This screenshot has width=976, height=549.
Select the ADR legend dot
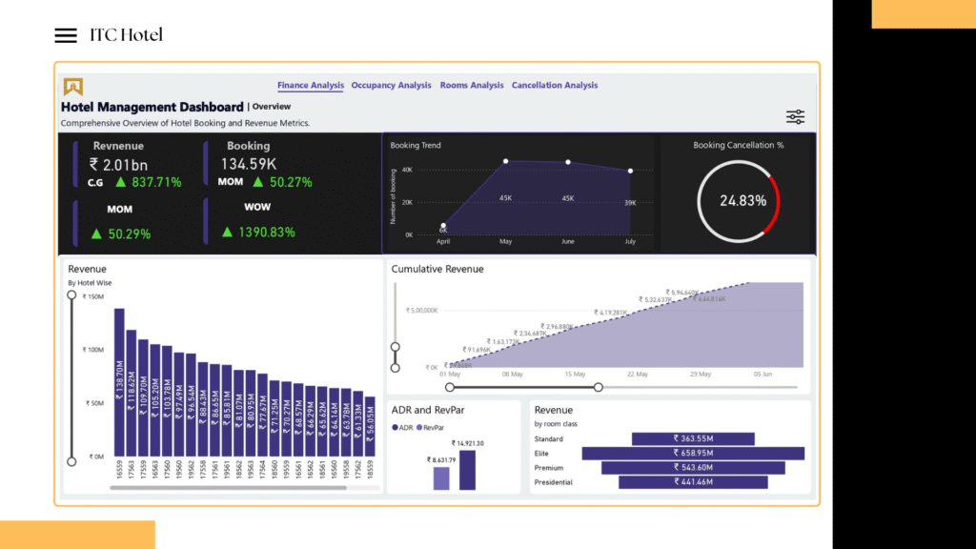[x=395, y=428]
